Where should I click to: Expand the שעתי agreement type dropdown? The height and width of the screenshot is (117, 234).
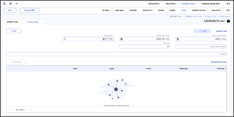(202, 31)
